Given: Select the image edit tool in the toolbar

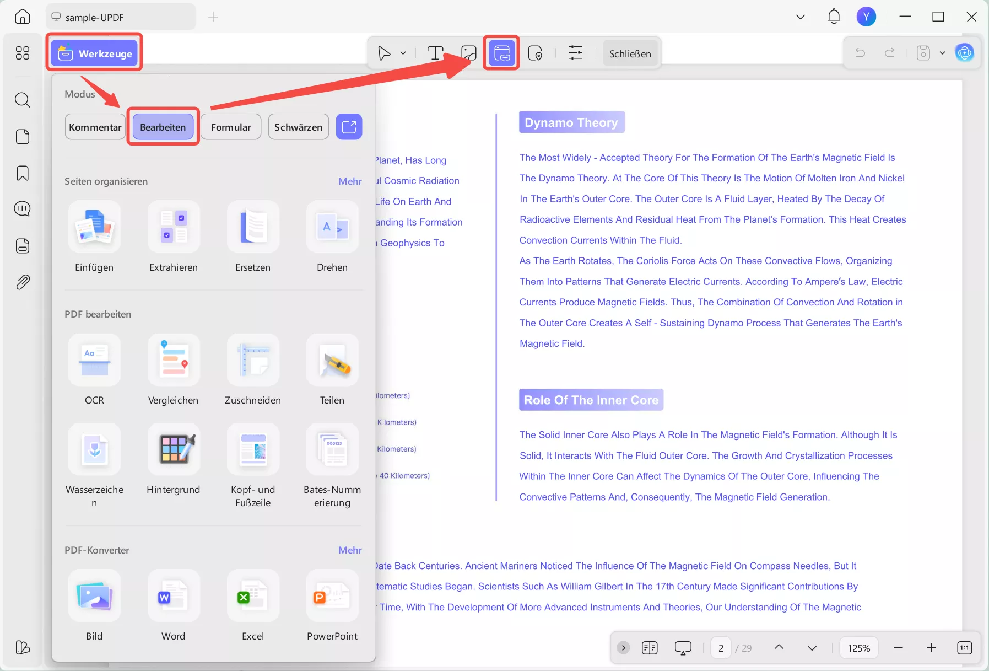Looking at the screenshot, I should (469, 53).
